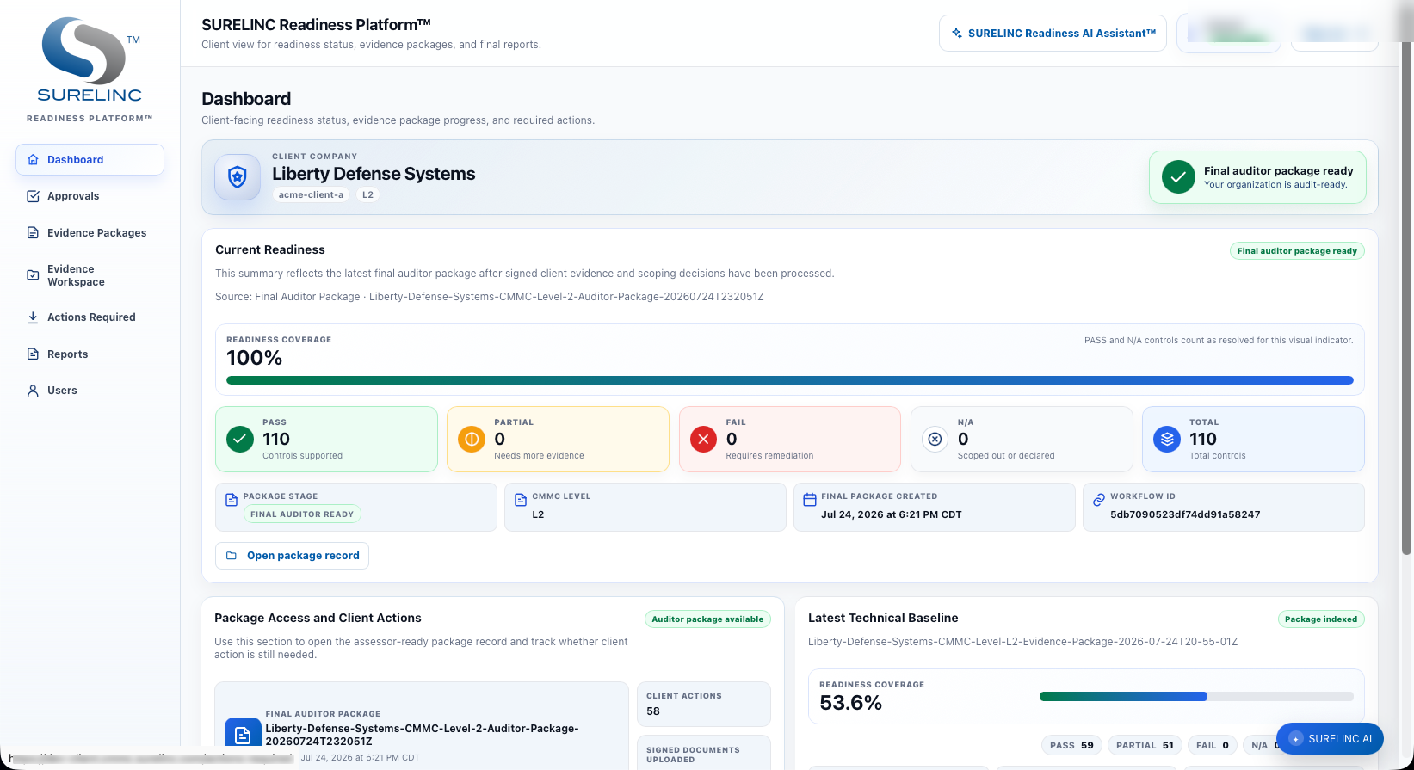Click the Reports document icon
The height and width of the screenshot is (770, 1414).
click(x=33, y=354)
